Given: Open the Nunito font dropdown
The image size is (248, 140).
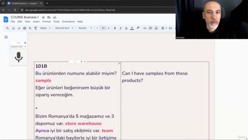Looking at the screenshot, I should point(85,28).
